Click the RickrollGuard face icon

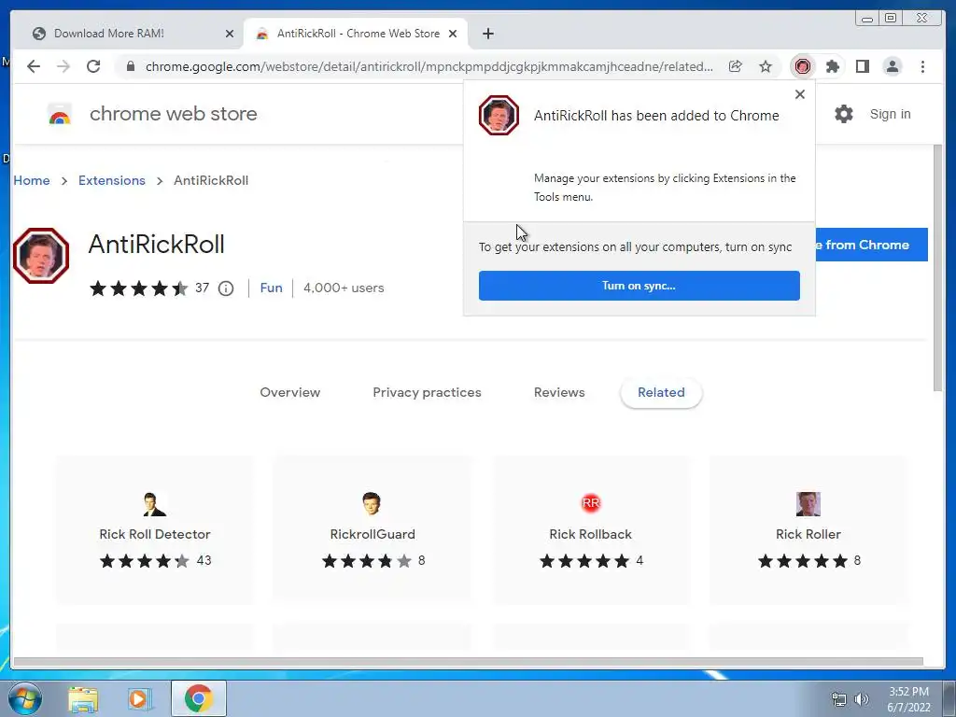[372, 503]
